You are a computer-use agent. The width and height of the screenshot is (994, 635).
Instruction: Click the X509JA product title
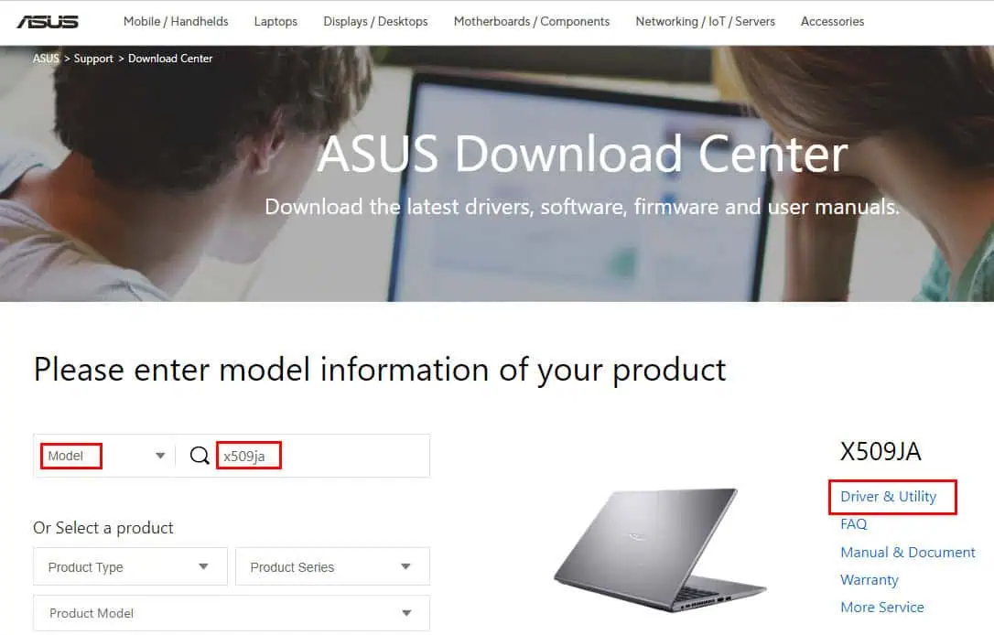click(881, 451)
